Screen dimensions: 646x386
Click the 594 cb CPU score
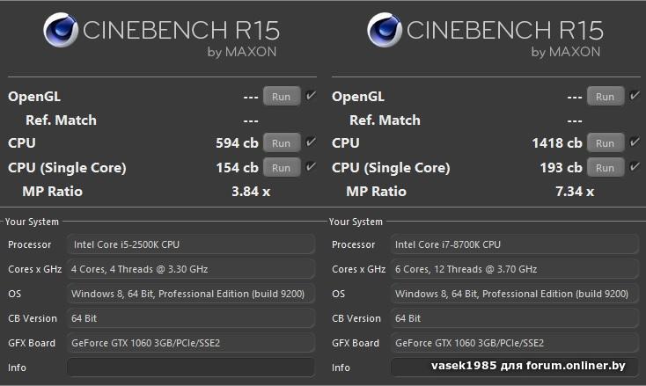pyautogui.click(x=237, y=142)
